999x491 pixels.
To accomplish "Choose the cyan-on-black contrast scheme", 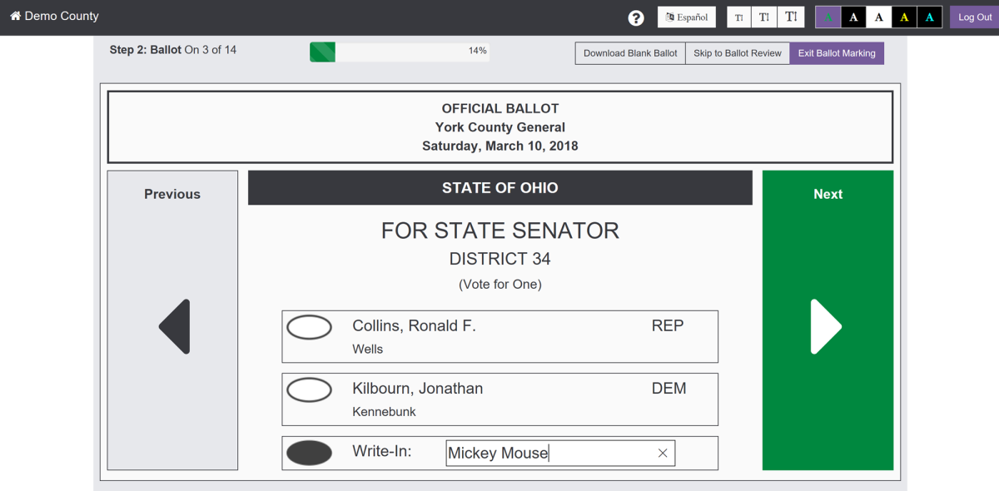I will pyautogui.click(x=929, y=17).
